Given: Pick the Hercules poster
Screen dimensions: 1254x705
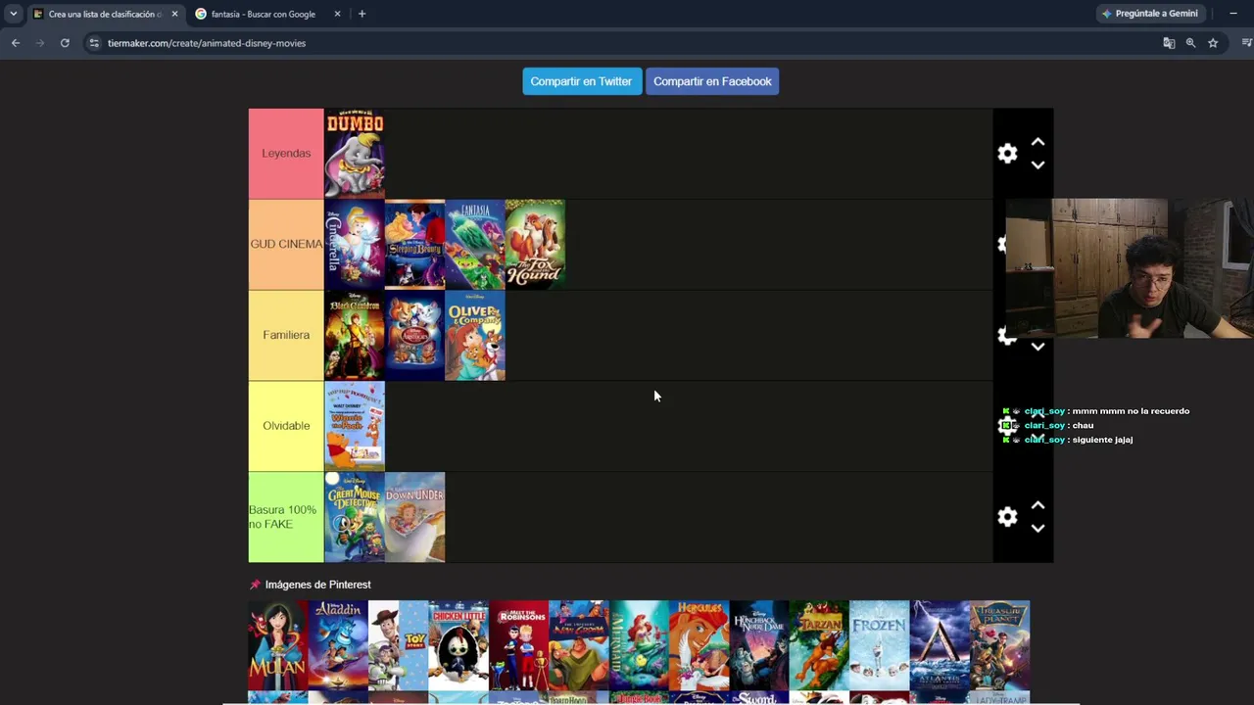Looking at the screenshot, I should (699, 645).
